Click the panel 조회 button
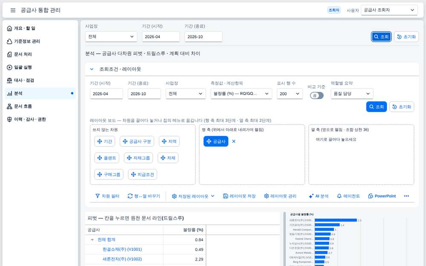The image size is (426, 266). (x=376, y=107)
